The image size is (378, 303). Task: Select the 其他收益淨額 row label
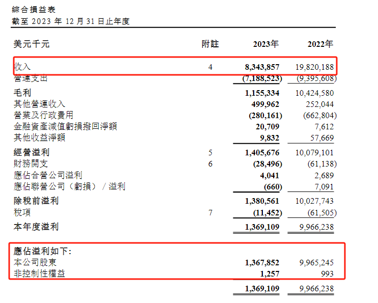pyautogui.click(x=40, y=137)
